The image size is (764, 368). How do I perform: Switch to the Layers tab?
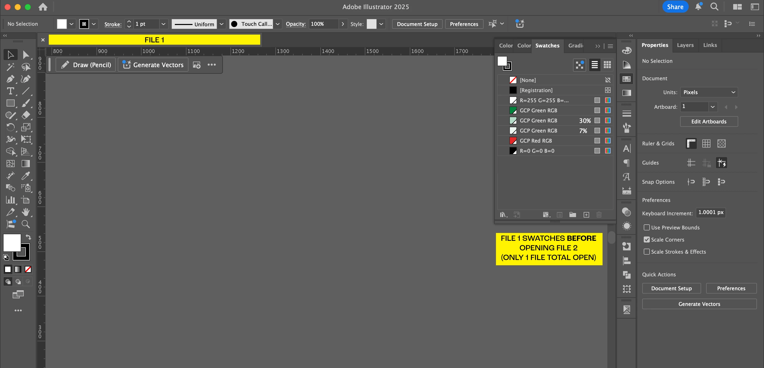coord(685,45)
